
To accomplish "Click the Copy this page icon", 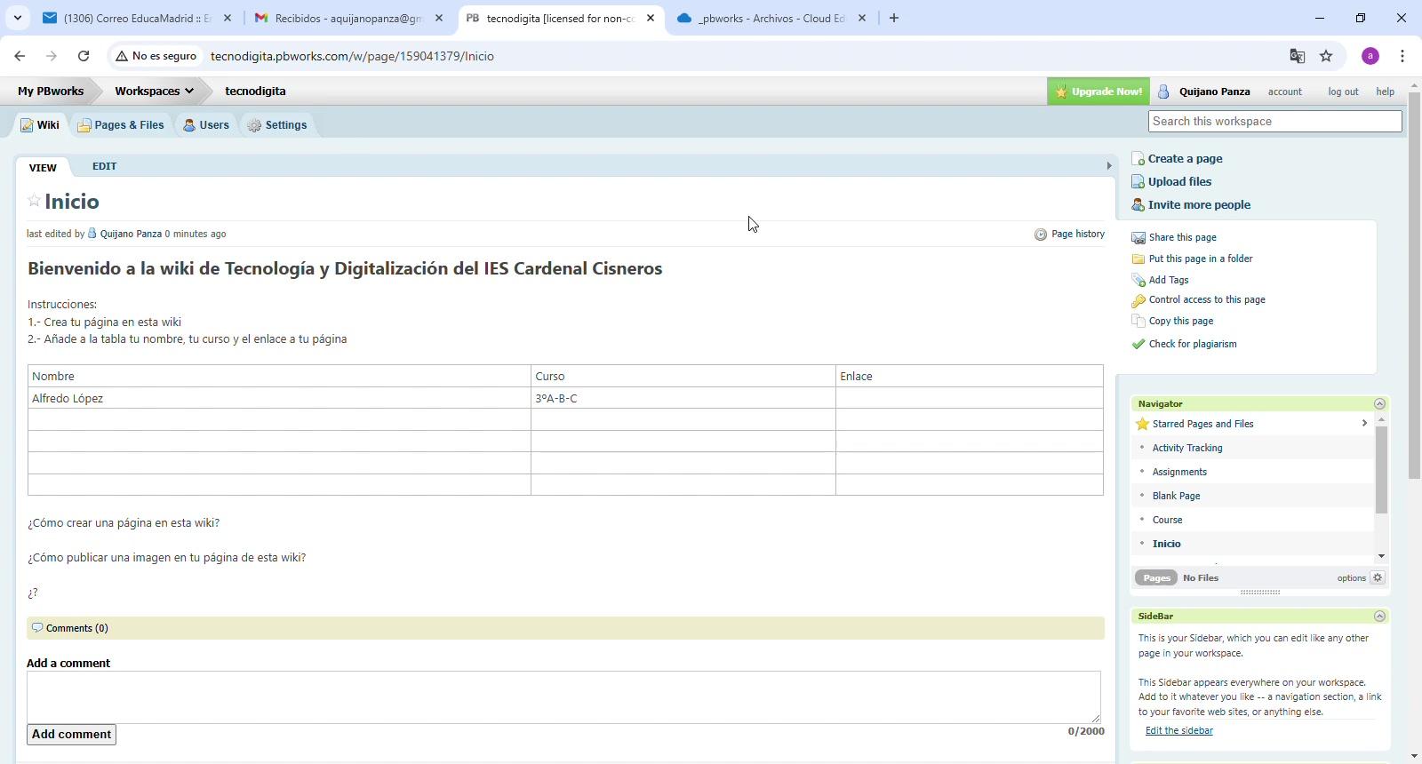I will point(1138,322).
